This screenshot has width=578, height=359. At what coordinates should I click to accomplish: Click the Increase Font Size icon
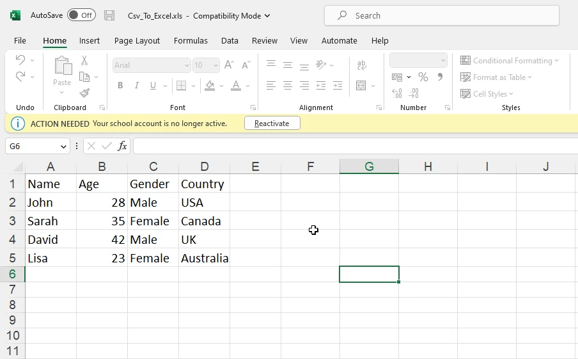click(x=230, y=65)
